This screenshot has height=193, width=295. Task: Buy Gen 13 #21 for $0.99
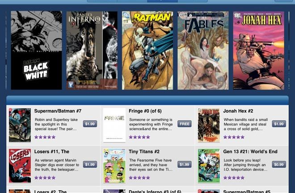tap(279, 164)
